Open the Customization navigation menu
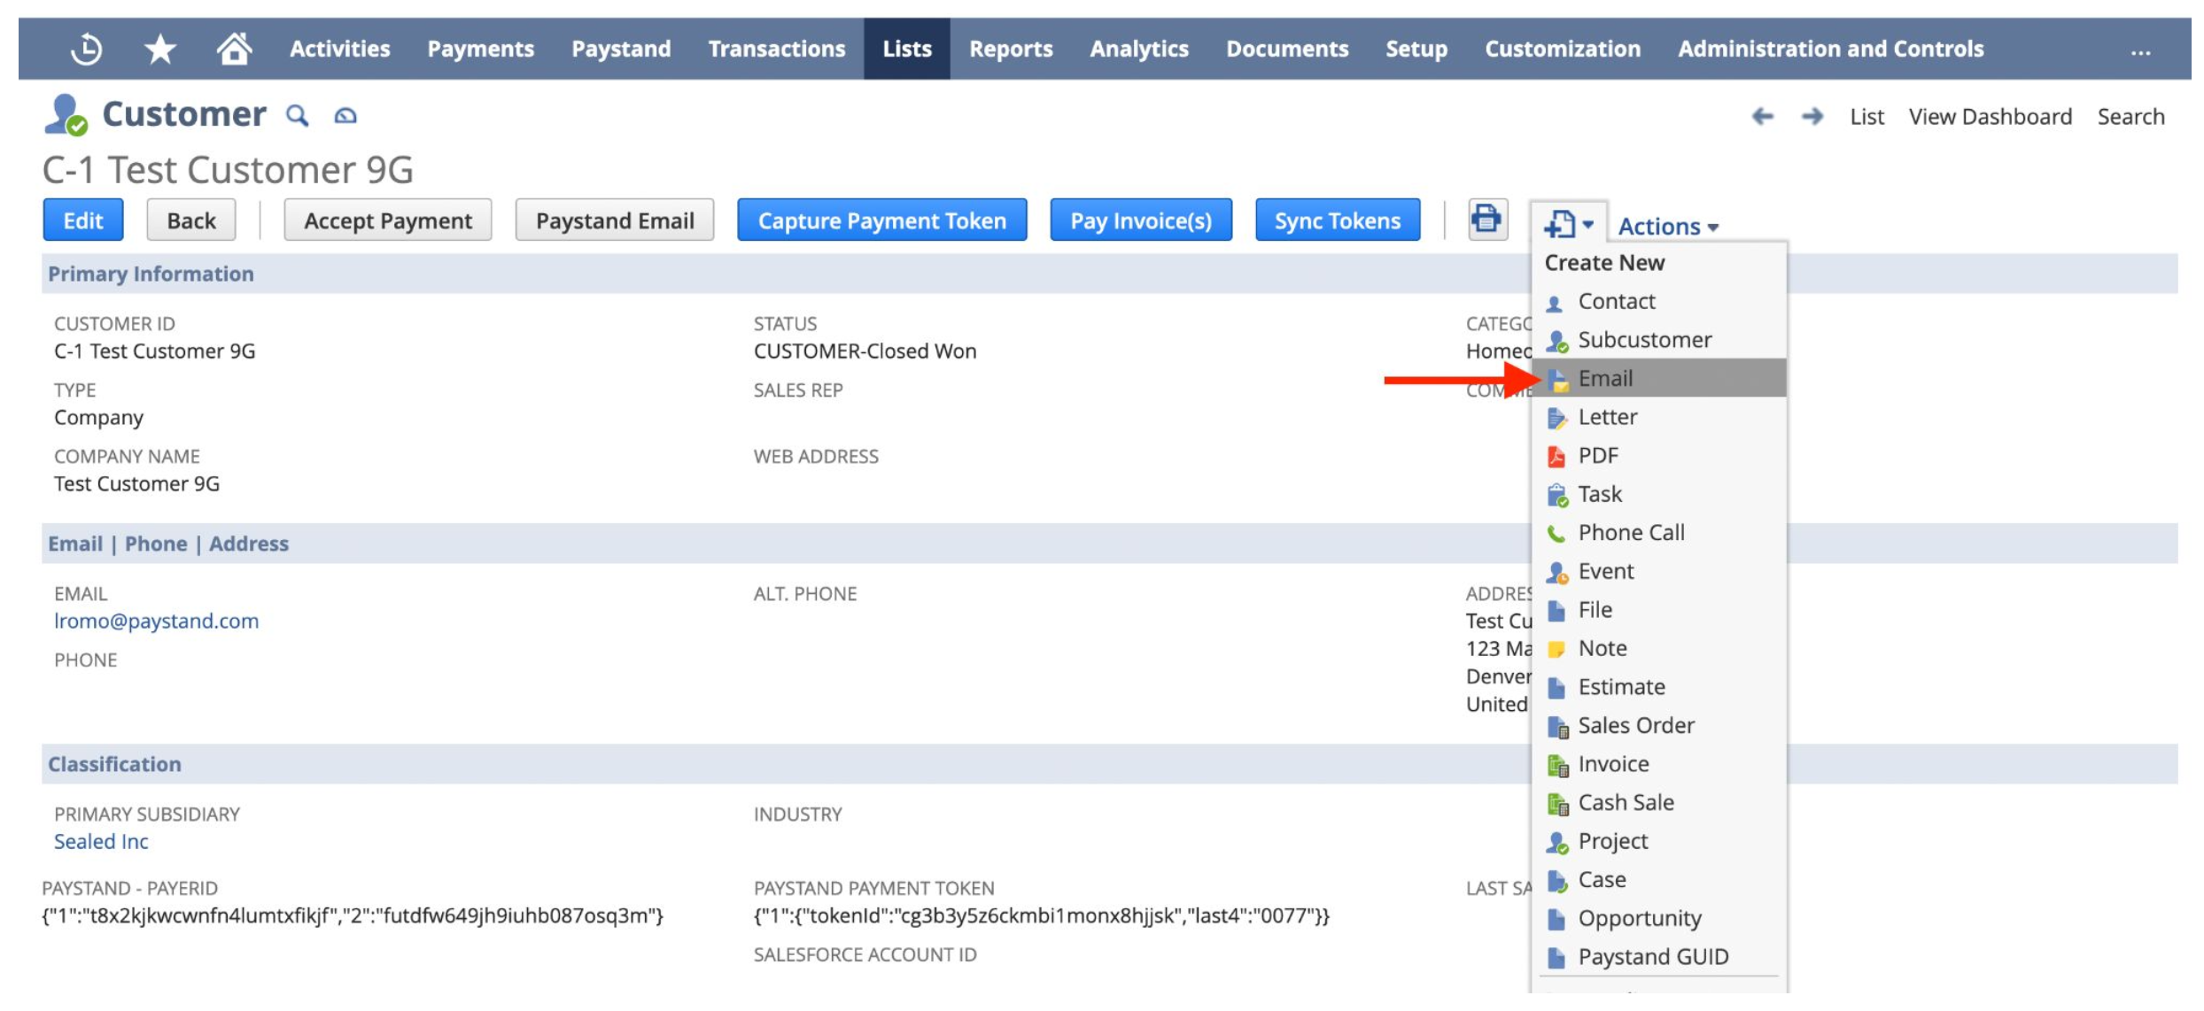Image resolution: width=2204 pixels, height=1011 pixels. pos(1563,49)
